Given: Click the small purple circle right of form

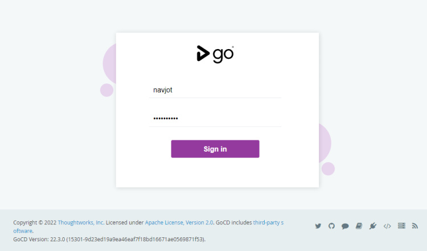Looking at the screenshot, I should [x=328, y=168].
